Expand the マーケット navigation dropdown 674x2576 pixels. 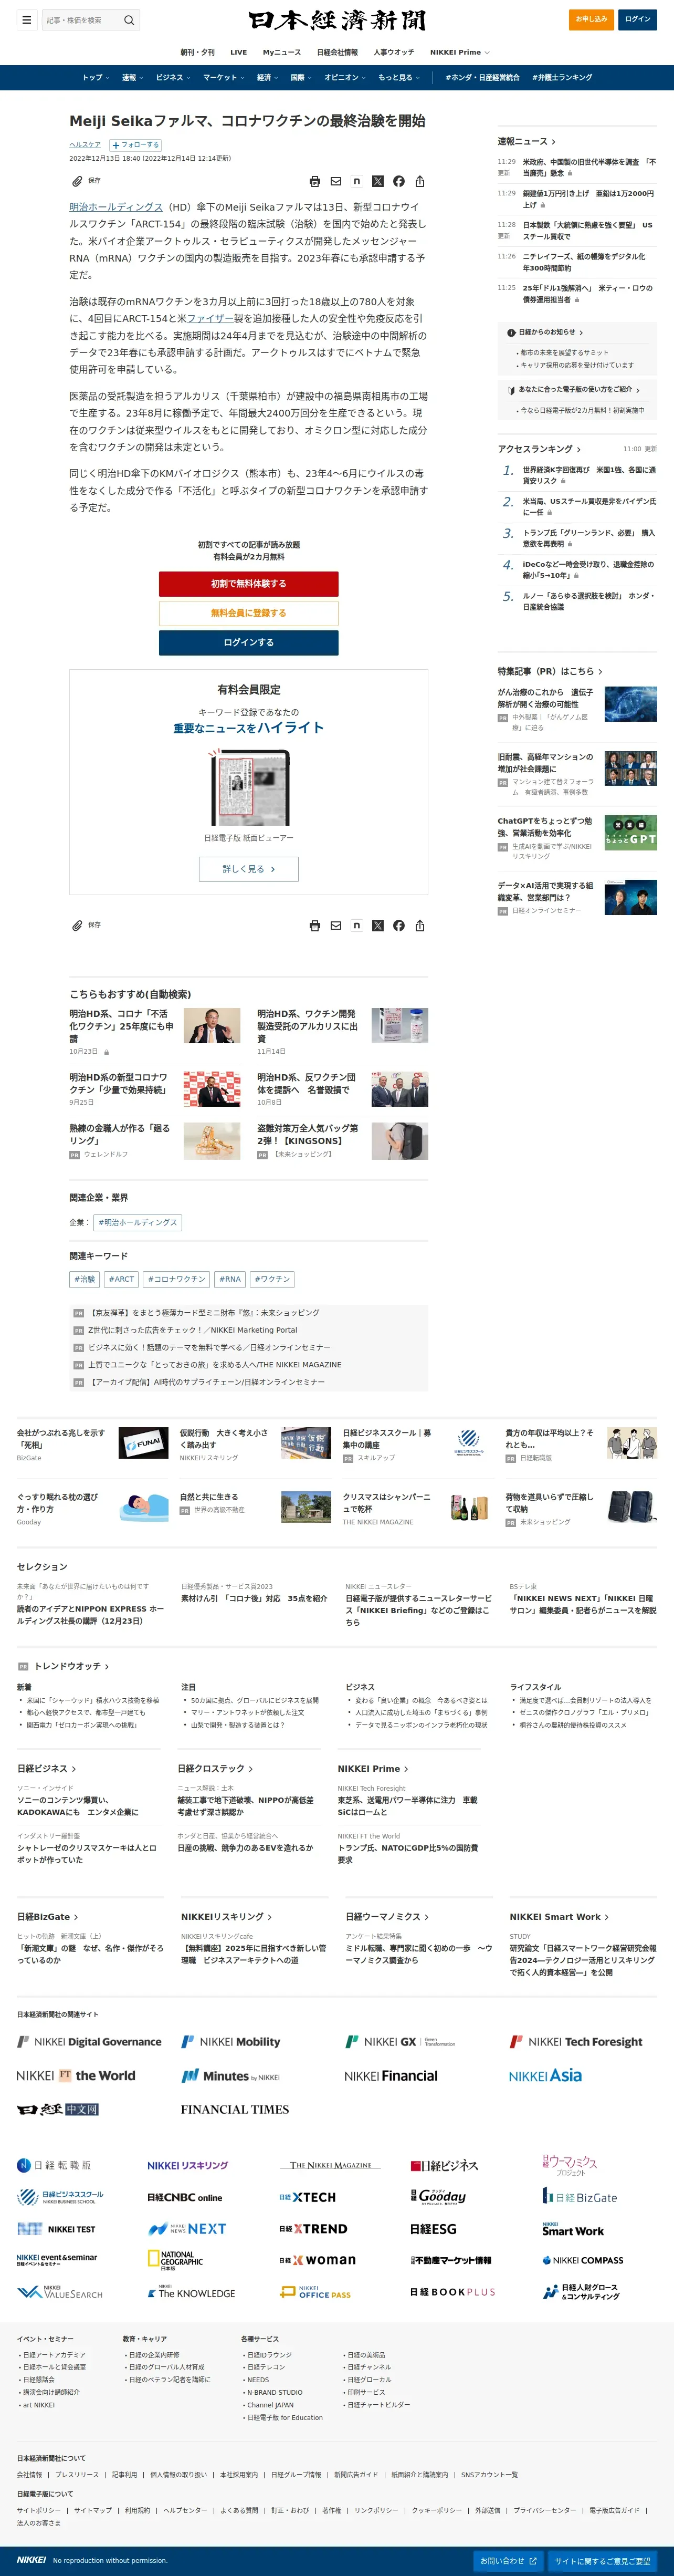click(x=224, y=77)
